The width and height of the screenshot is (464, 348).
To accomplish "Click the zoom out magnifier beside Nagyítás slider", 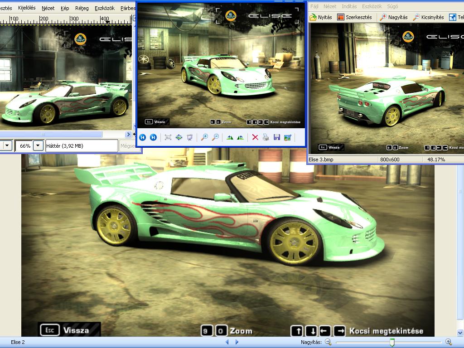I will tap(328, 342).
